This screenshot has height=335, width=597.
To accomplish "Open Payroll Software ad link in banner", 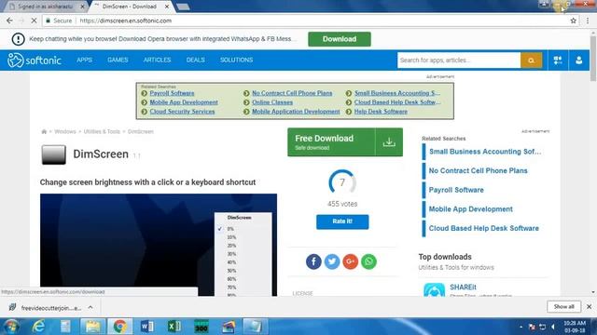I will pos(172,93).
